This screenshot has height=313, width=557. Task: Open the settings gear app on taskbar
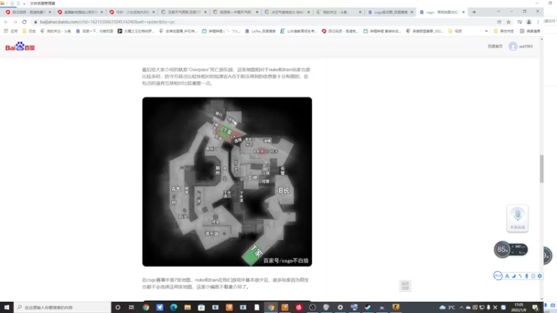point(340,307)
